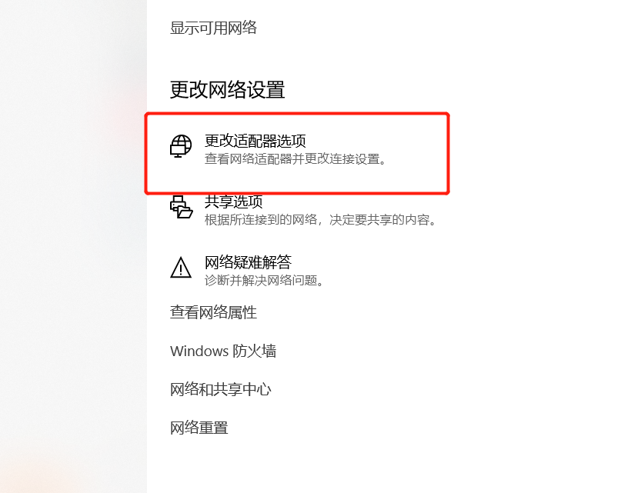Select the 网络重置 link

point(199,428)
